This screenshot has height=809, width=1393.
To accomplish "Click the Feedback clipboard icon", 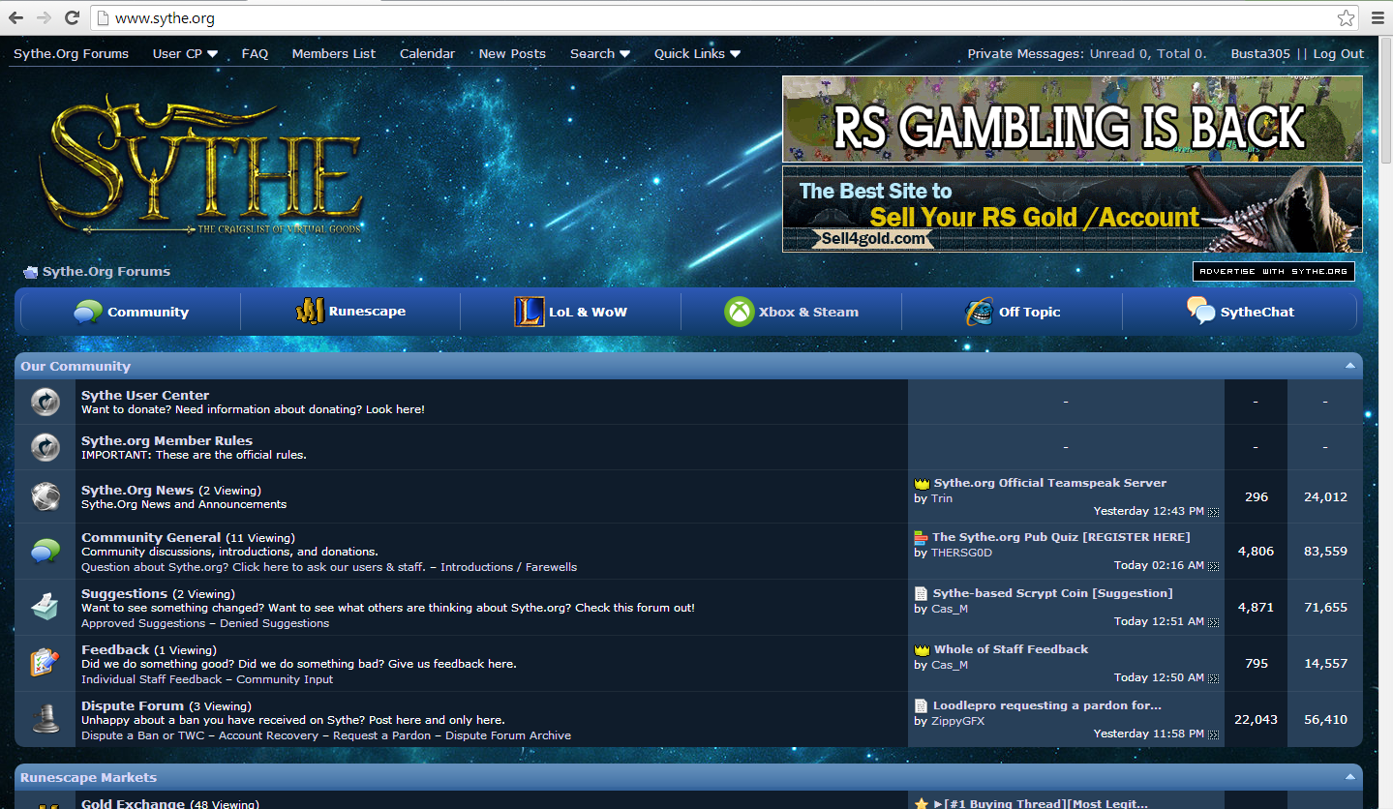I will (x=45, y=663).
